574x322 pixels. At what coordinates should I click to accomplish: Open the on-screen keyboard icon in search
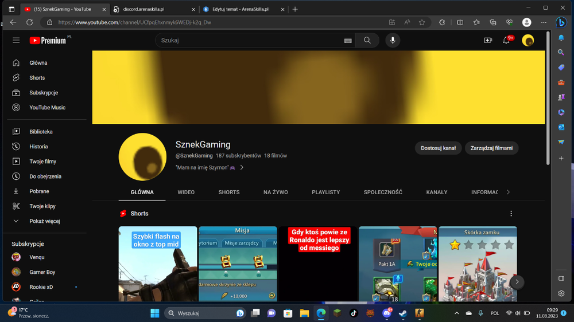(x=348, y=41)
